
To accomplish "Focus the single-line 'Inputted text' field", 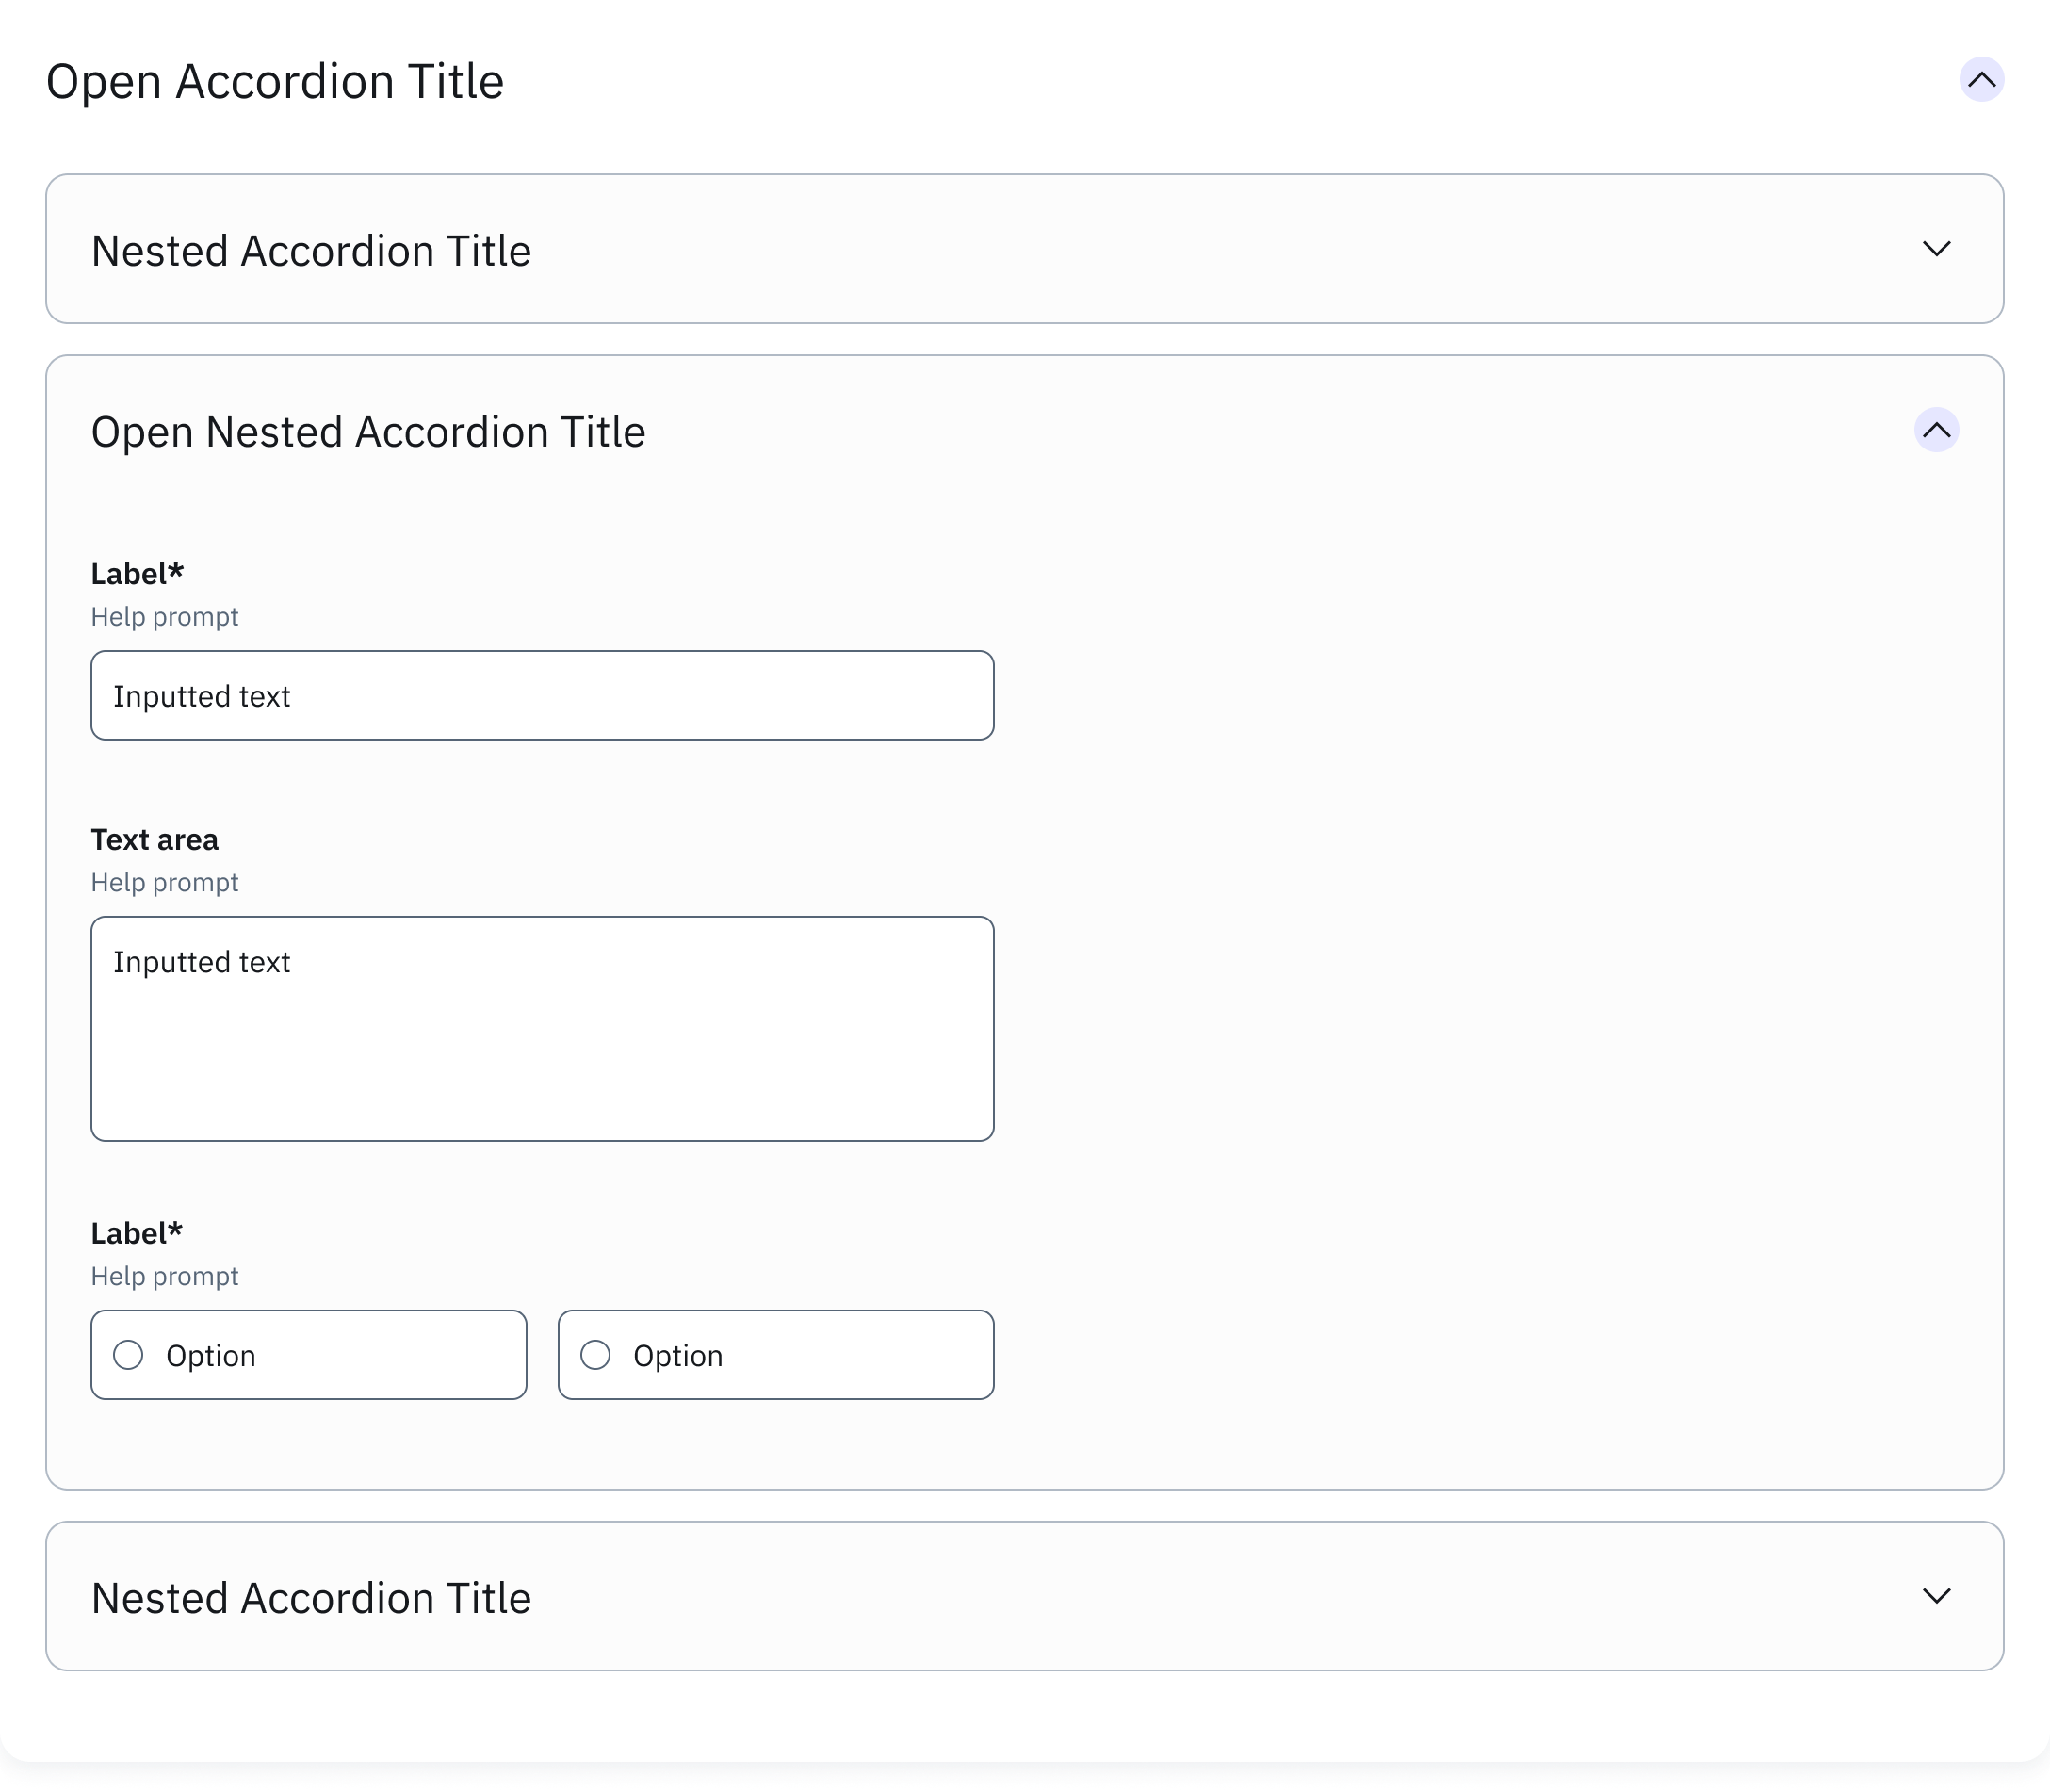I will pos(542,696).
